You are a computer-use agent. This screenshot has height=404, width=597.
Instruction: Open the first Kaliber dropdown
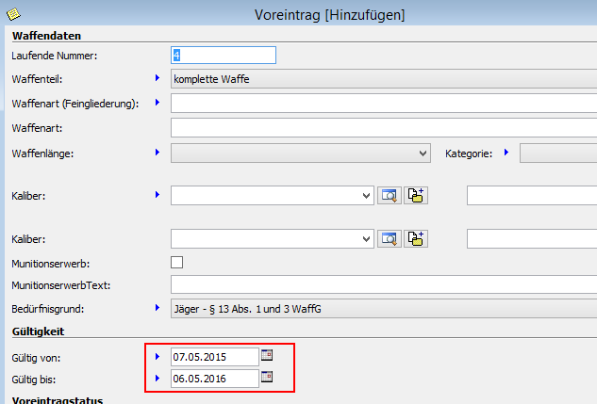(367, 195)
